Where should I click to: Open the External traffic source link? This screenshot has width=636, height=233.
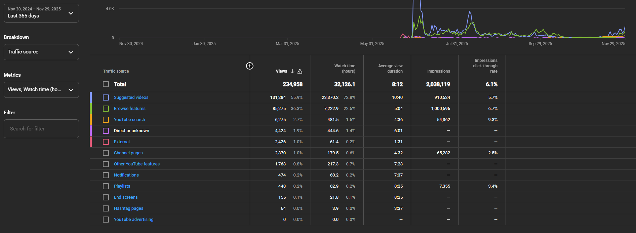coord(122,142)
